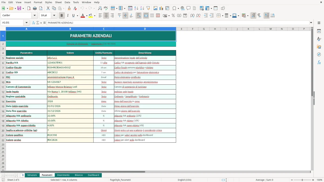Print the spreadsheet
The height and width of the screenshot is (182, 324).
[35, 8]
